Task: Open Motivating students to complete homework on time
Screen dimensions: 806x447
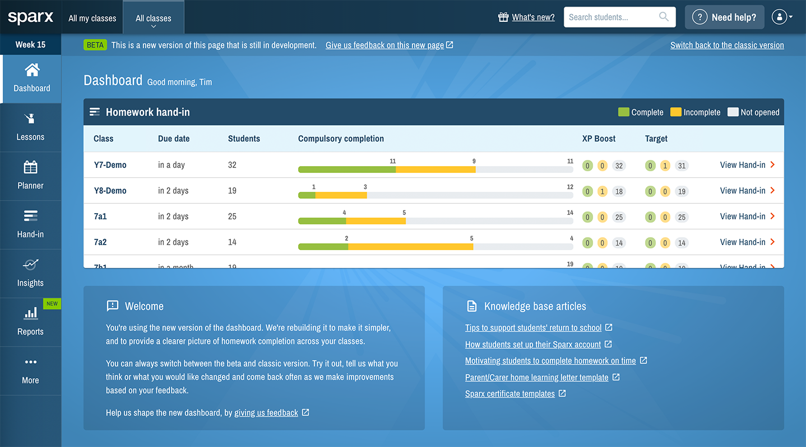Action: click(x=550, y=361)
